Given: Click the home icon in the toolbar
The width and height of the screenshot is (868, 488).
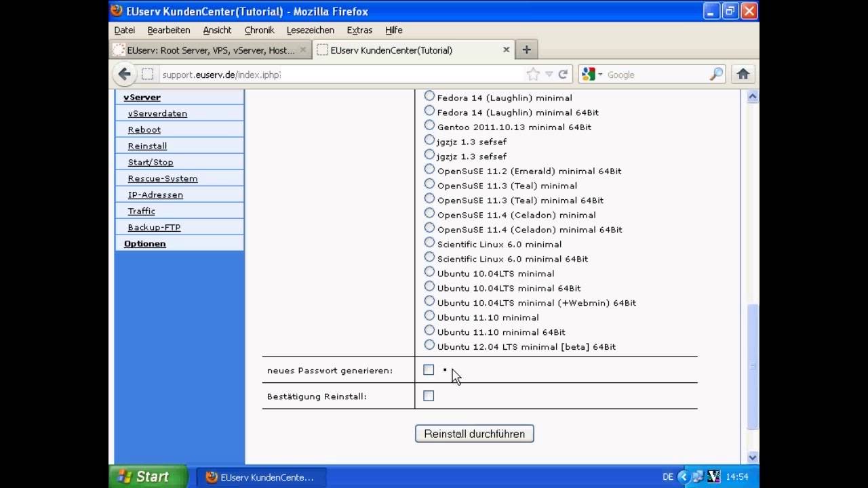Looking at the screenshot, I should (x=743, y=74).
